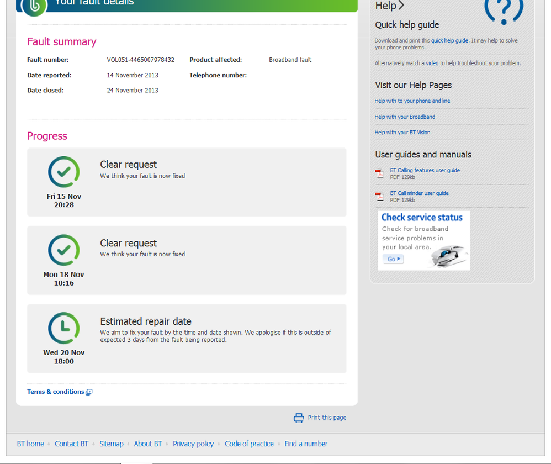This screenshot has width=551, height=464.
Task: Select fault number VOL051-4465007978432
Action: tap(141, 60)
